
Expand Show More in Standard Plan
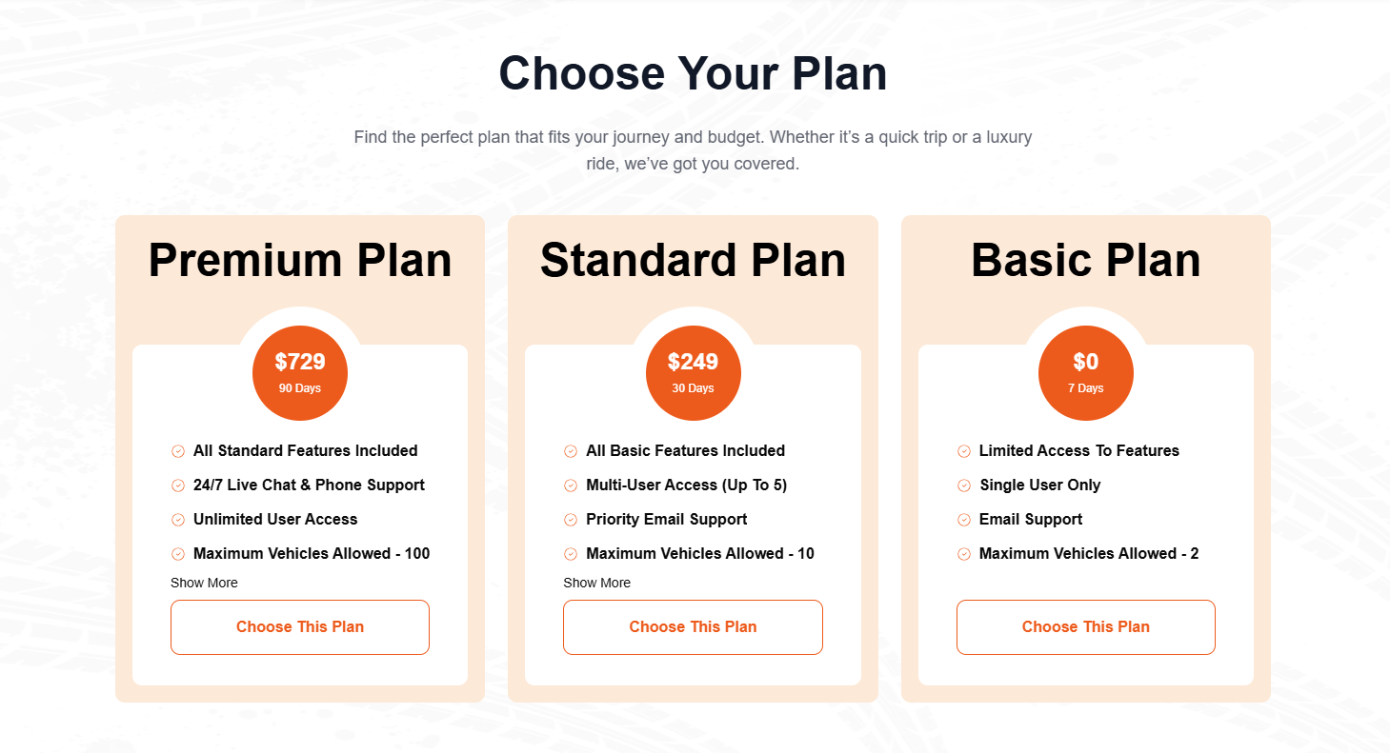pos(596,583)
